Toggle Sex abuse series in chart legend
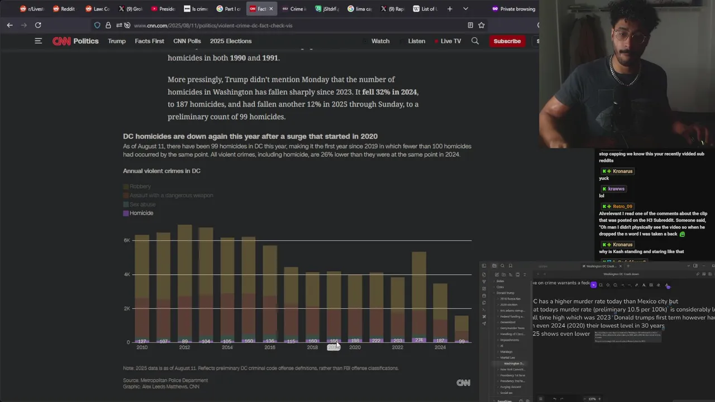Screen dimensions: 715x402 click(x=139, y=204)
